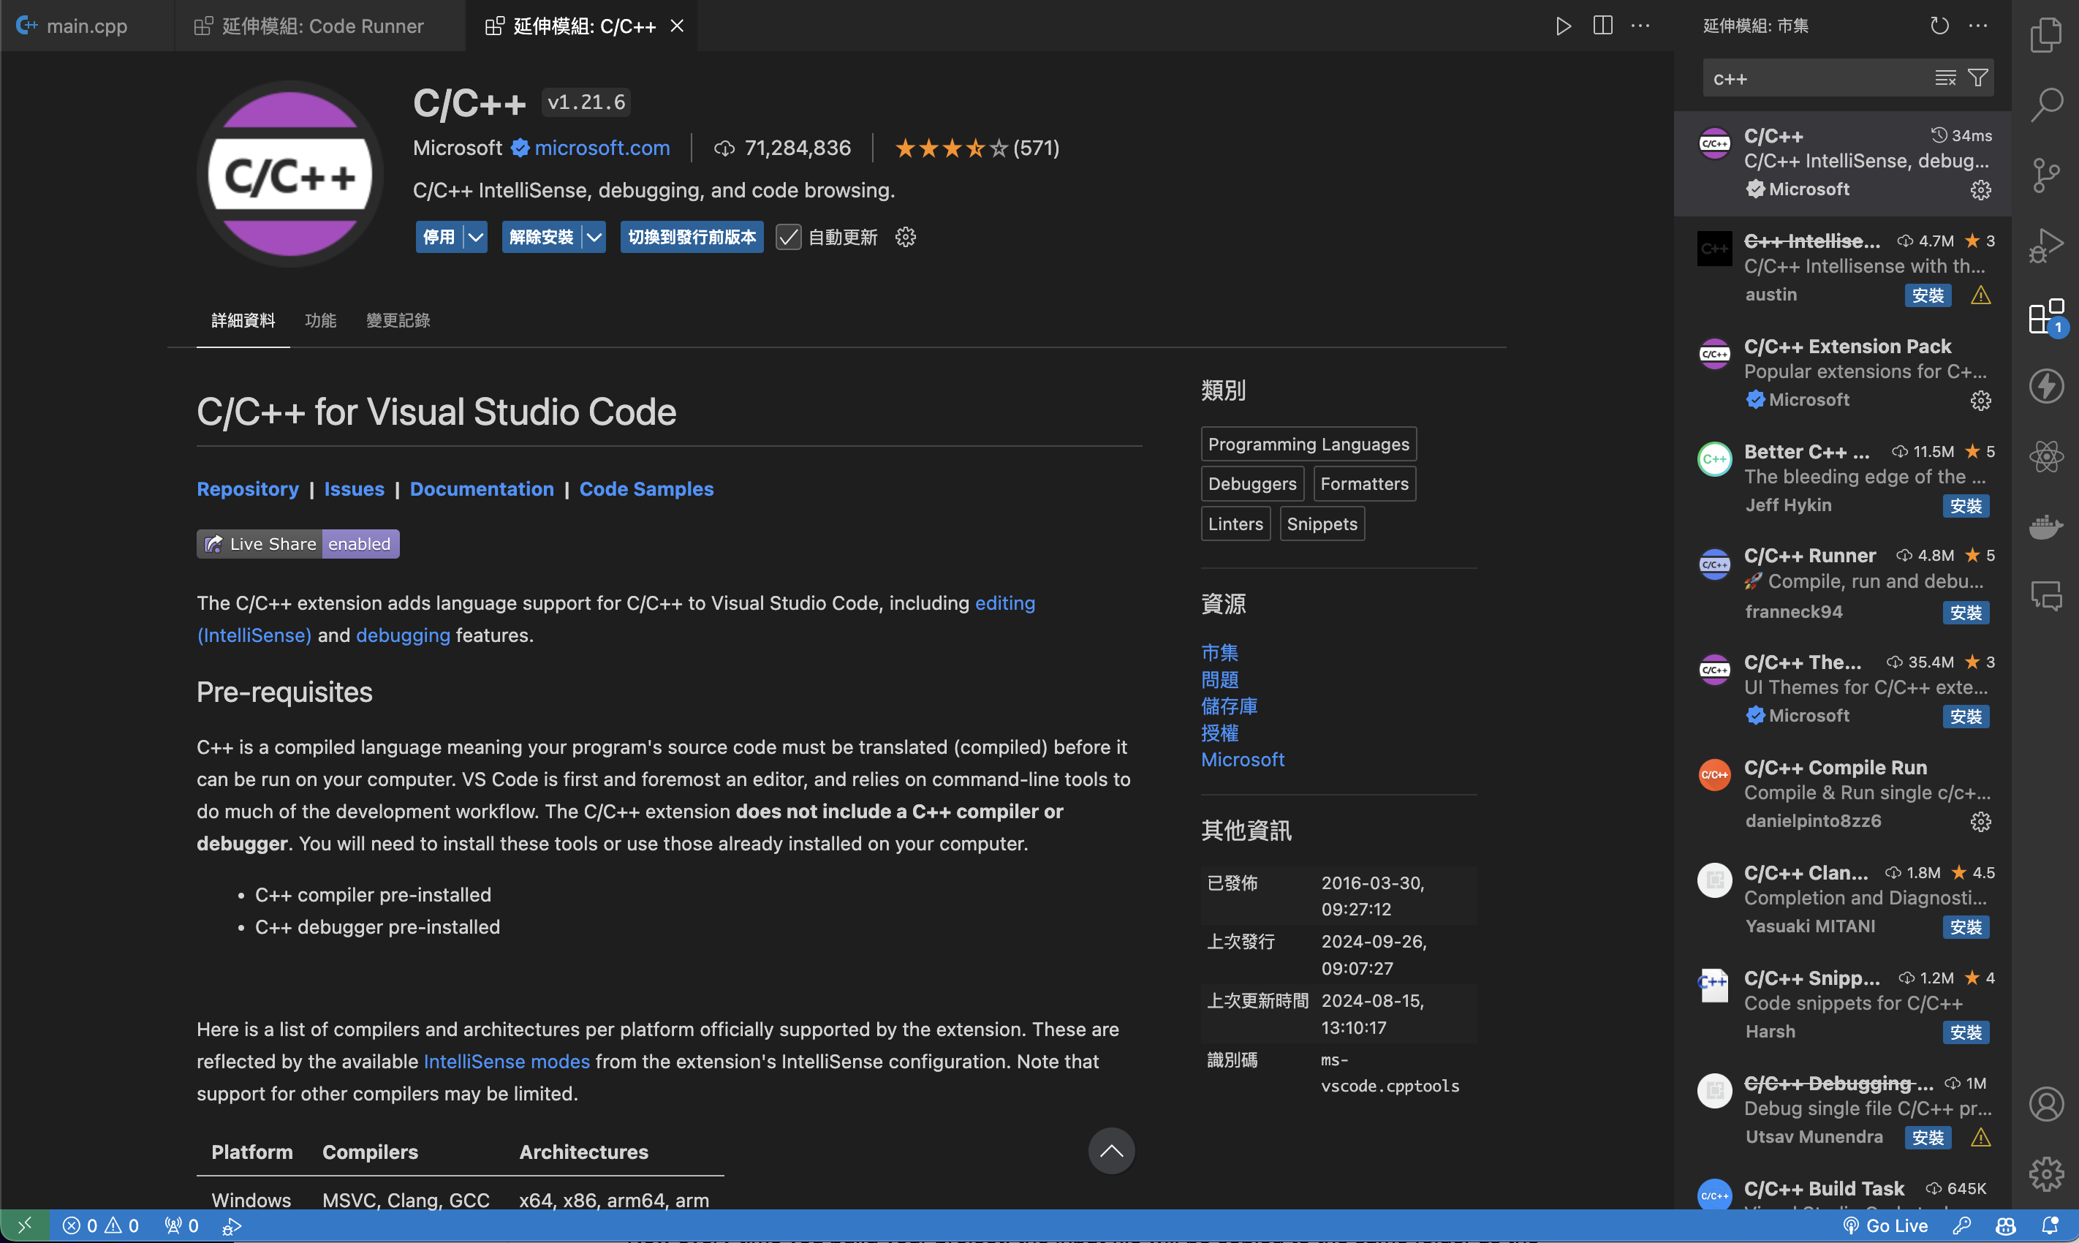
Task: Click the Copilot status icon
Action: click(2005, 1225)
